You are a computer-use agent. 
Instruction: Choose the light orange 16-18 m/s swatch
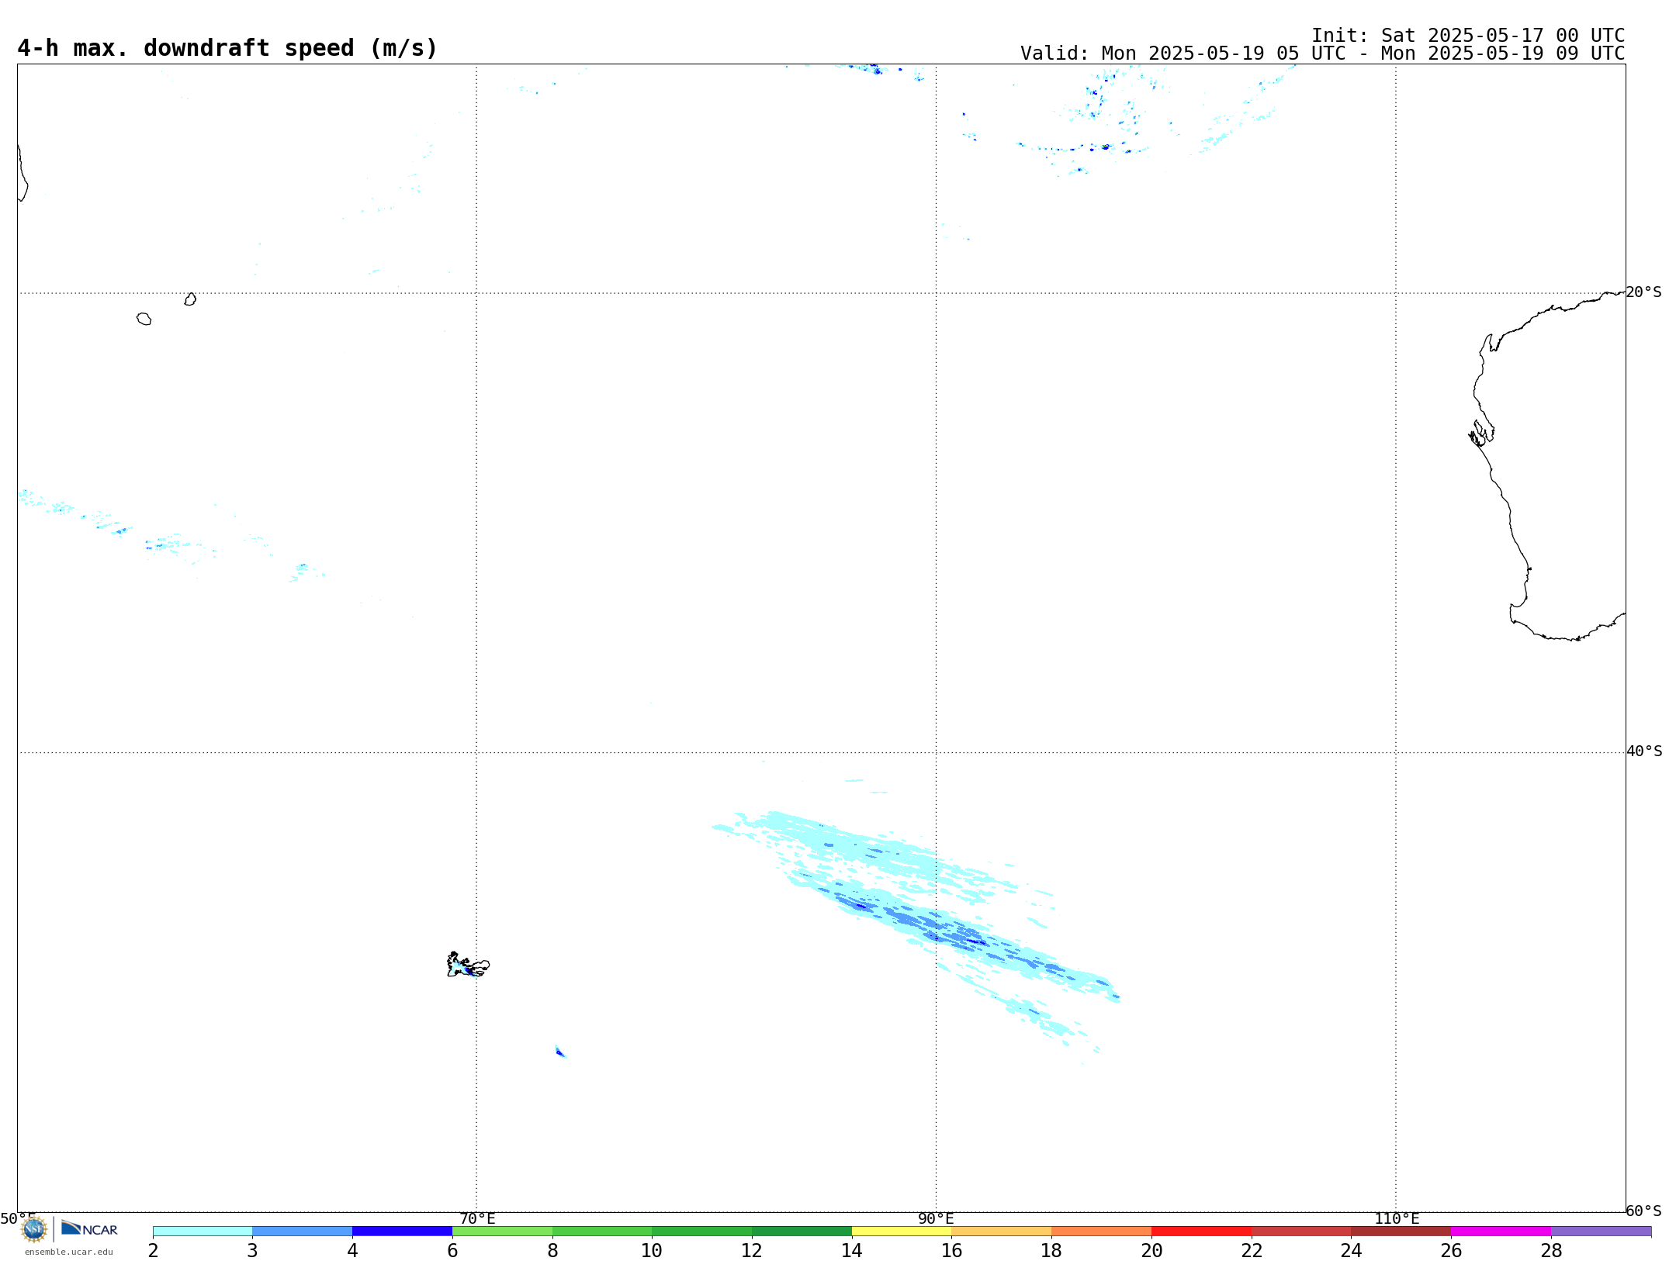[x=1002, y=1232]
